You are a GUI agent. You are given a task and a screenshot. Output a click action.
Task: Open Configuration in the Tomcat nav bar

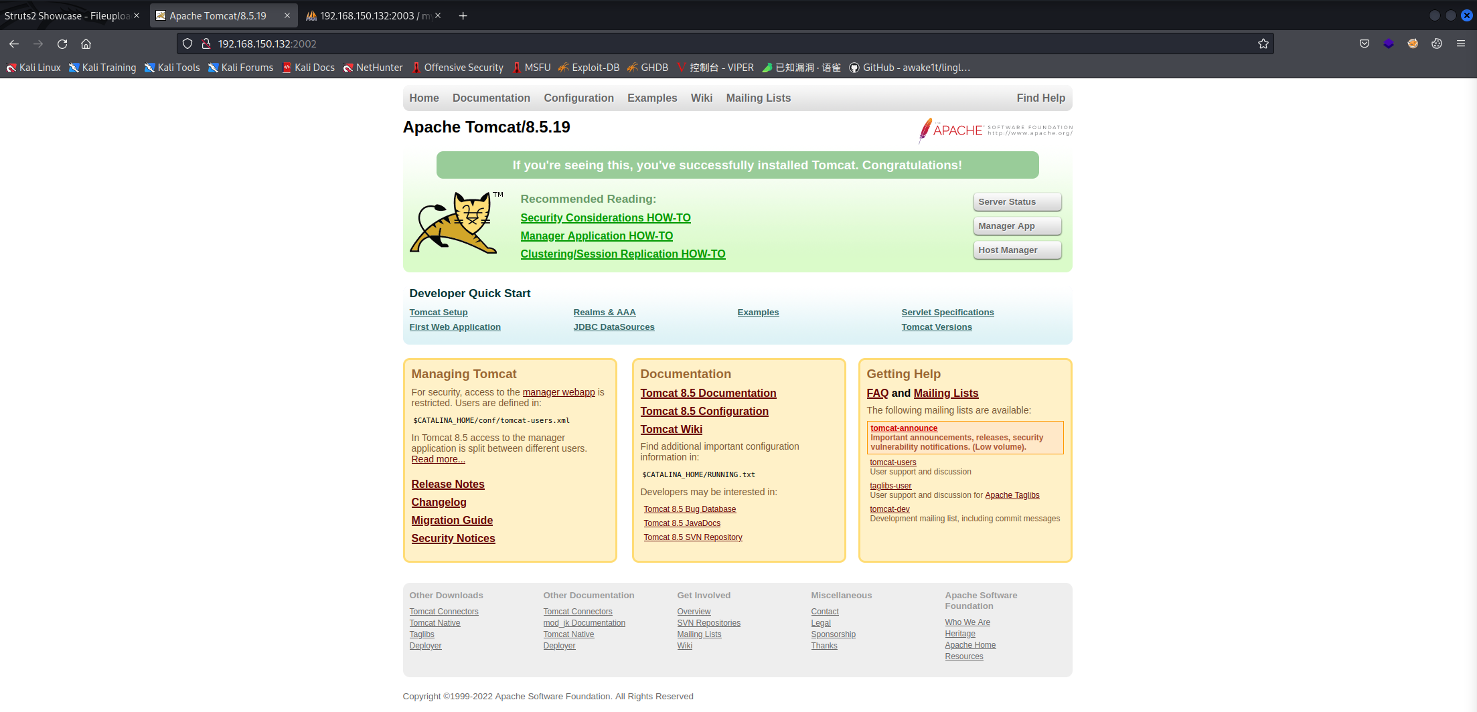[578, 98]
